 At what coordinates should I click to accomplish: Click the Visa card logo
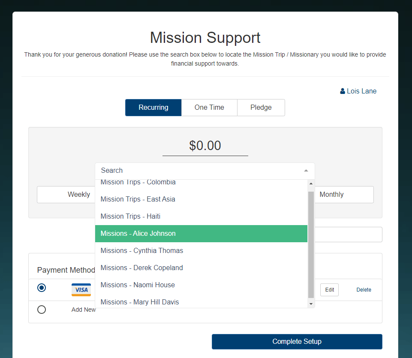click(81, 290)
